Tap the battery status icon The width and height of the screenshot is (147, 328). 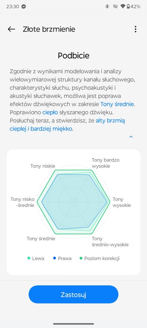point(128,7)
